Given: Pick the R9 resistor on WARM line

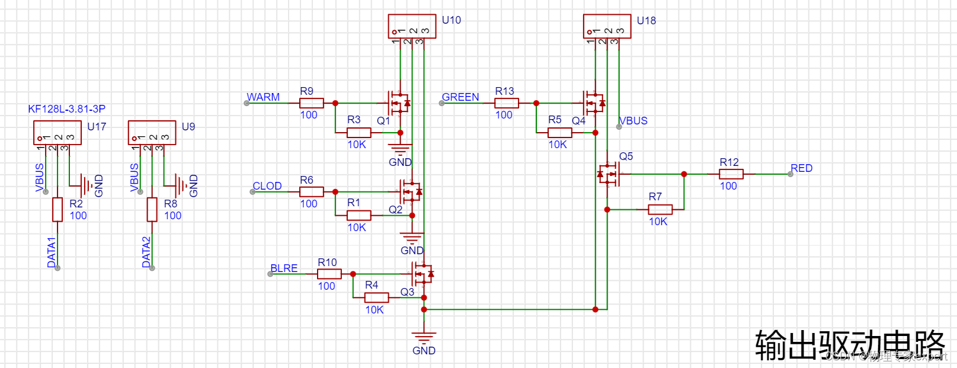Looking at the screenshot, I should click(312, 103).
